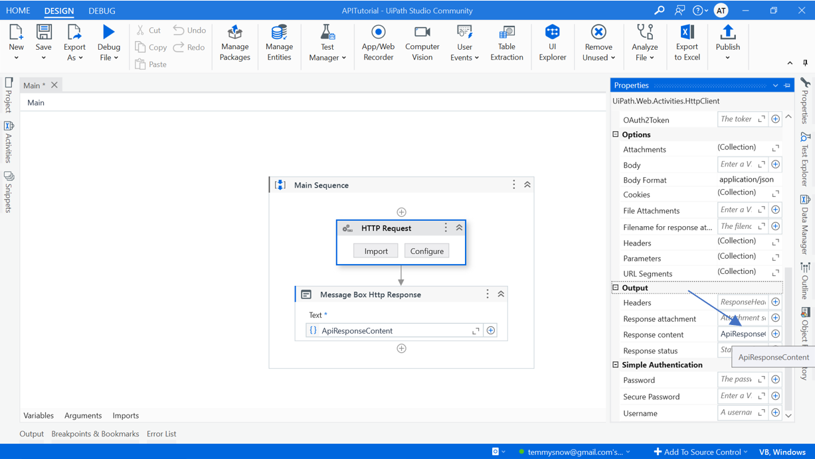Publish the project
This screenshot has width=815, height=459.
[x=727, y=42]
